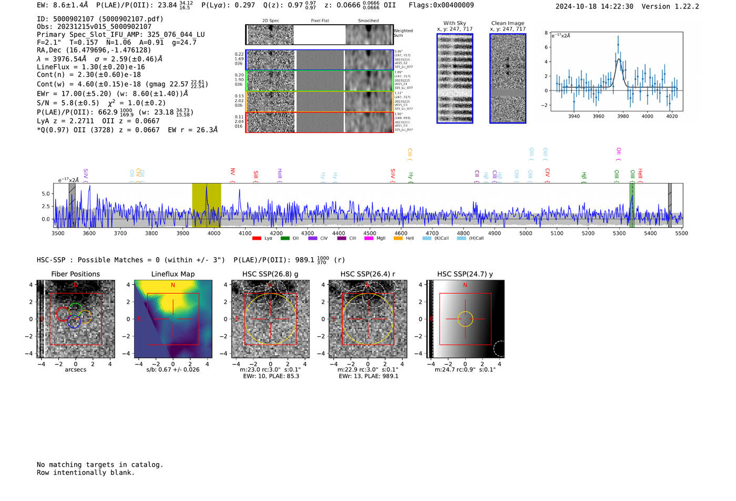Click the green-bordered fiber row Pixel Flat panel
This screenshot has height=501, width=736.
click(x=320, y=81)
